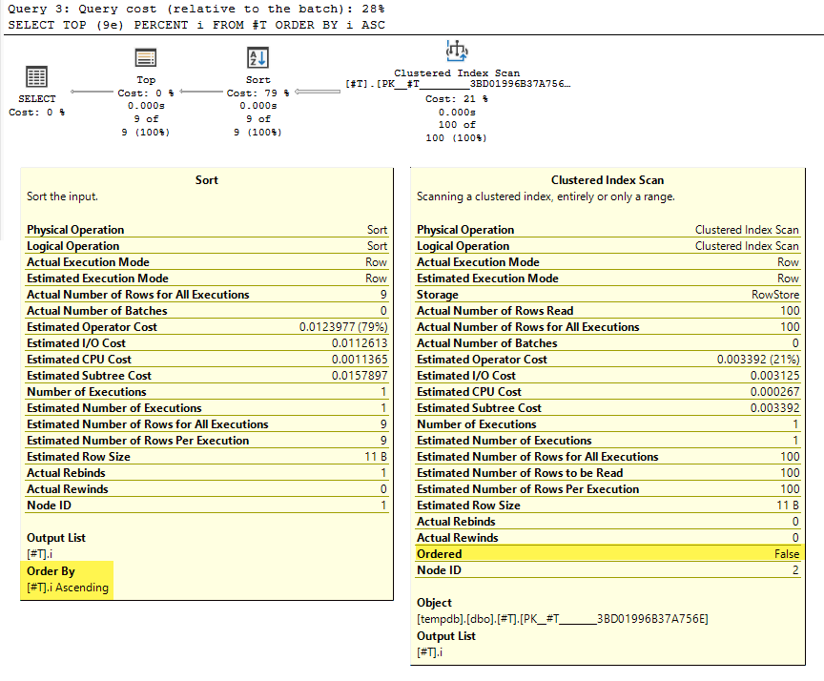Click '[#T].i Ascending' order by value
Image resolution: width=824 pixels, height=681 pixels.
[x=68, y=588]
